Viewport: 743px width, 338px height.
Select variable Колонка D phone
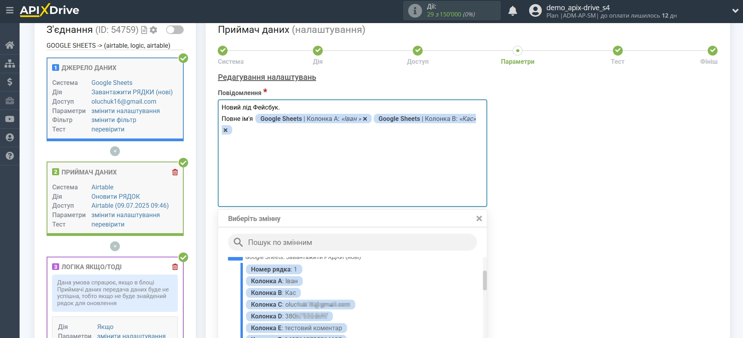(x=289, y=316)
